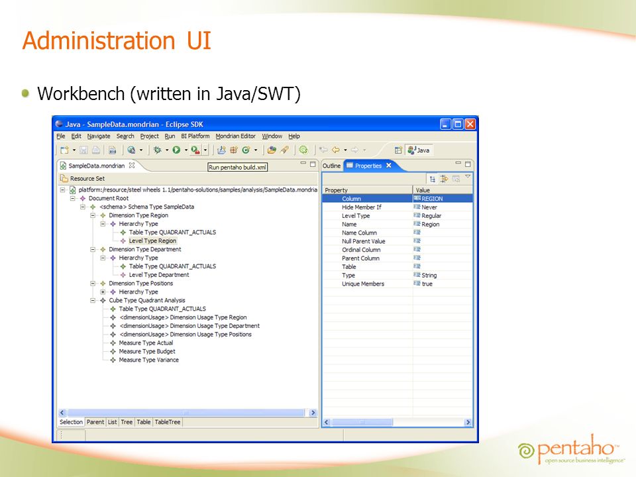636x477 pixels.
Task: Select Level Type Region tree item
Action: (152, 241)
